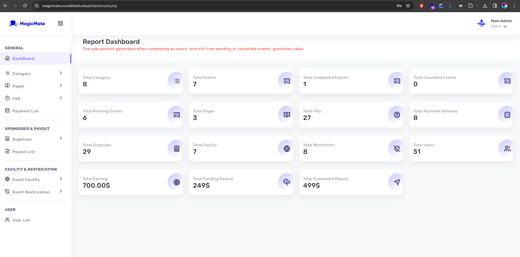Click the Total Organizer 29 value

point(87,152)
